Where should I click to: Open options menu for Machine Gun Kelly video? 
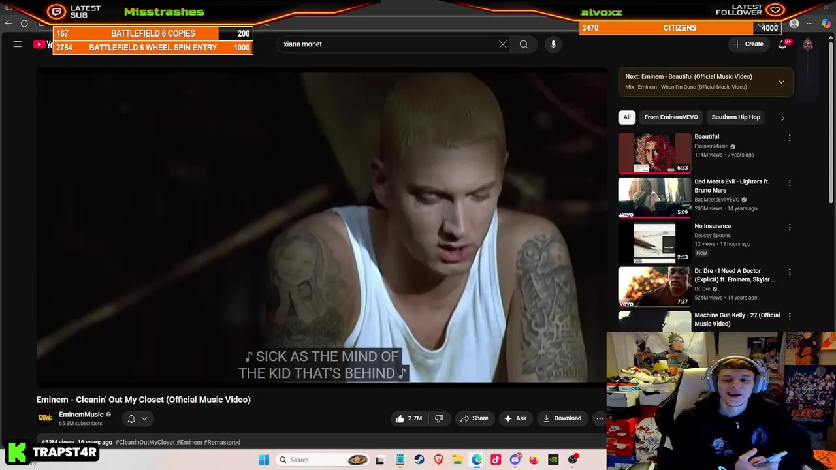(x=790, y=317)
